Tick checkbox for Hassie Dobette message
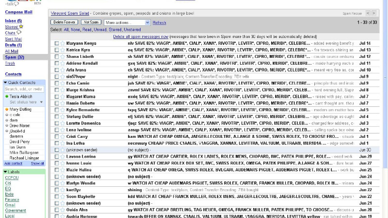 [x=57, y=103]
